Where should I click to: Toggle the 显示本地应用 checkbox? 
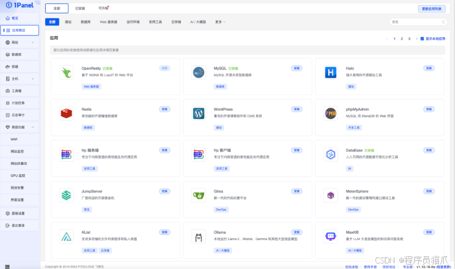click(x=422, y=38)
